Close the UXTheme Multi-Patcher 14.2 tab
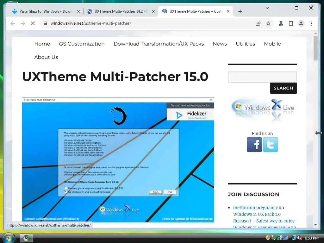 pos(153,11)
